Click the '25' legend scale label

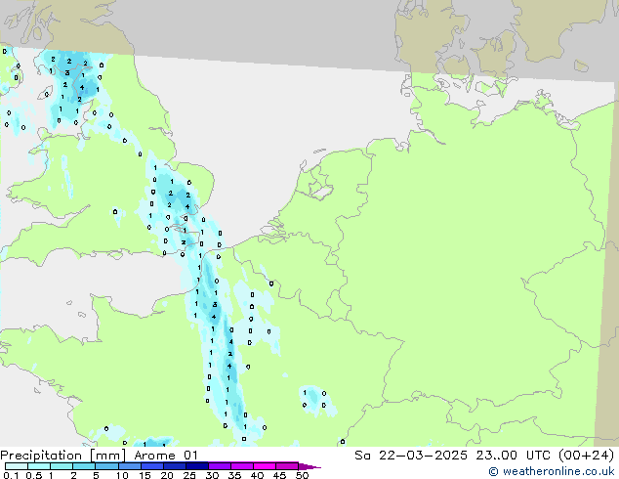189,475
